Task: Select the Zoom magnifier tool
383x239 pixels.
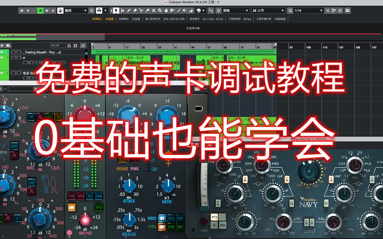Action: [160, 10]
